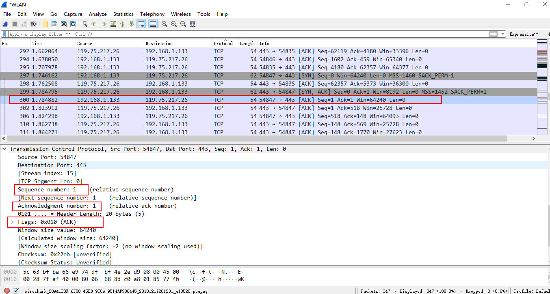
Task: Open the Help menu
Action: pyautogui.click(x=222, y=14)
